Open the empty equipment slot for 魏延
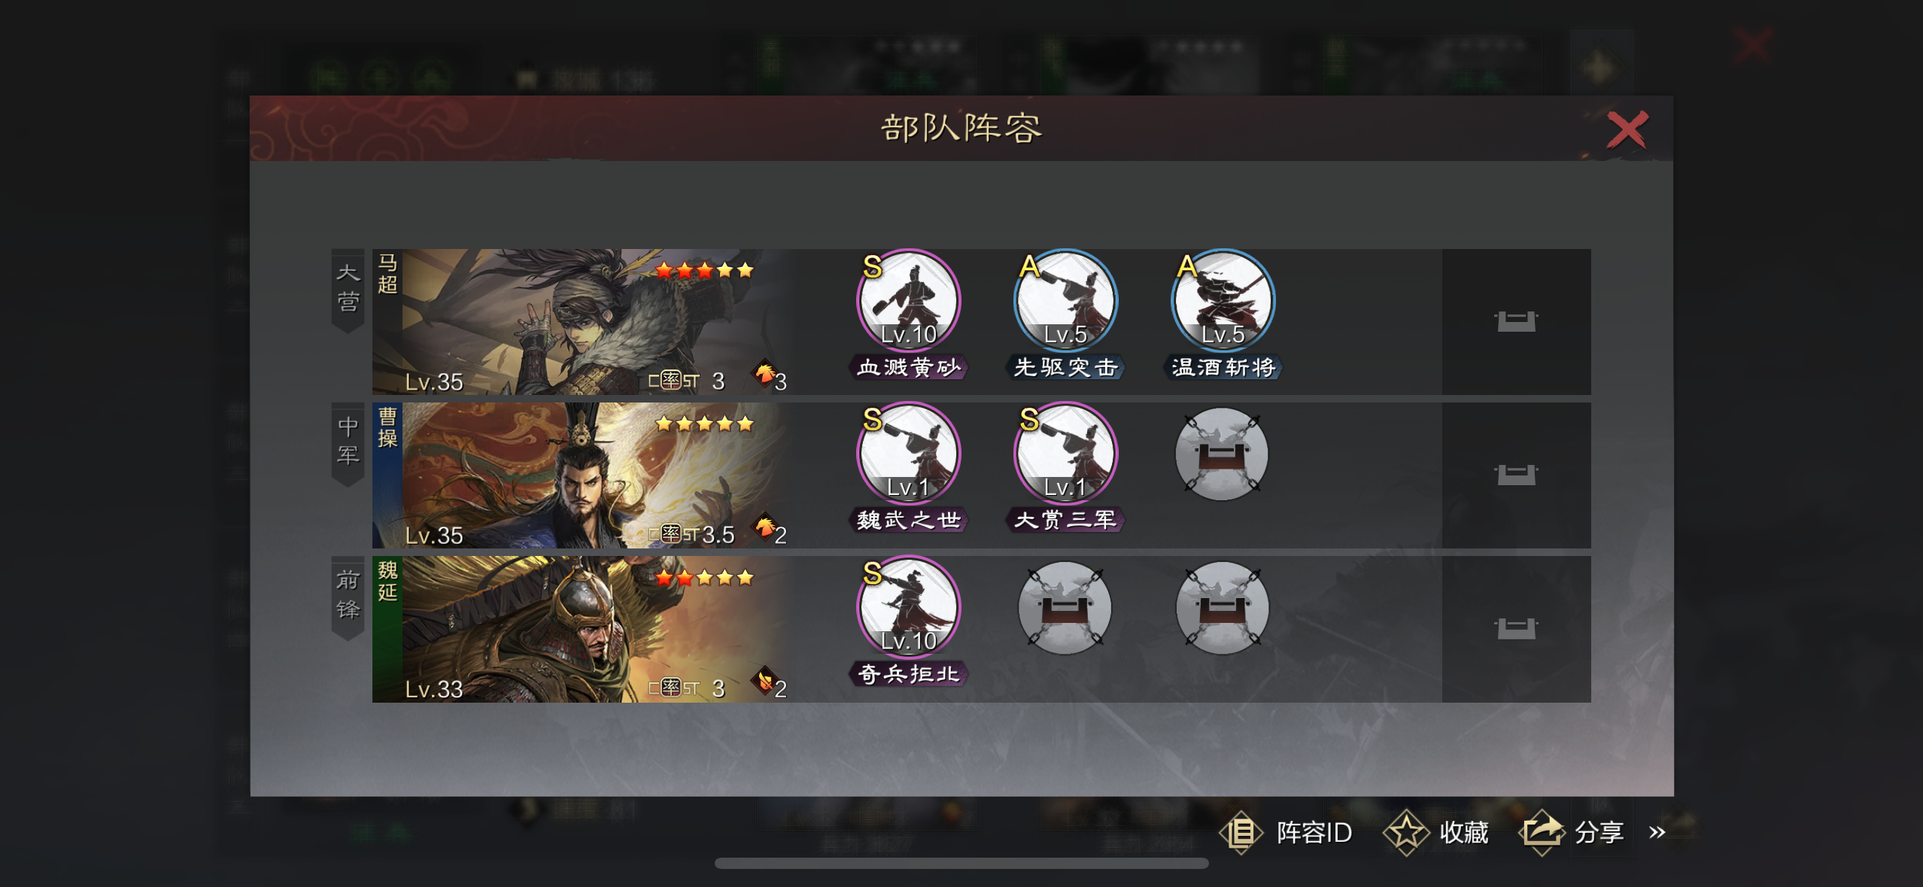Viewport: 1923px width, 887px height. (x=1516, y=628)
